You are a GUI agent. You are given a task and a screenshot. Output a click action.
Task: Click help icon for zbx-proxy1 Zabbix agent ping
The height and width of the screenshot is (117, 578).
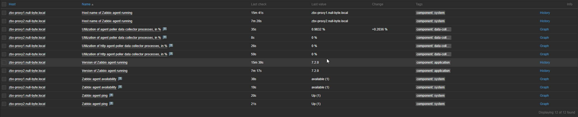[x=111, y=95]
